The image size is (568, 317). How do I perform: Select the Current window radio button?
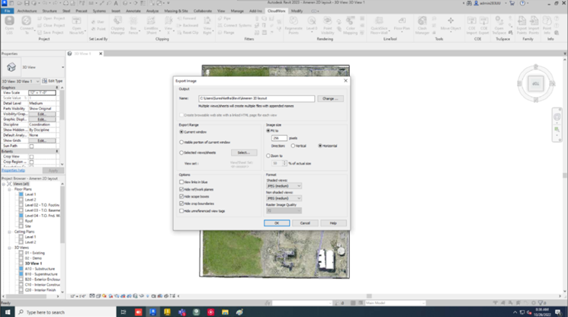(x=181, y=132)
